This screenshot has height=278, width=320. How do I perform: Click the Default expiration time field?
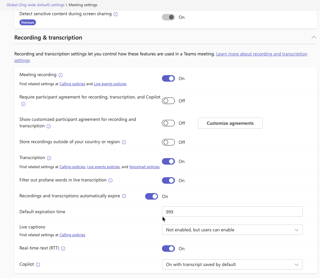[x=232, y=212]
